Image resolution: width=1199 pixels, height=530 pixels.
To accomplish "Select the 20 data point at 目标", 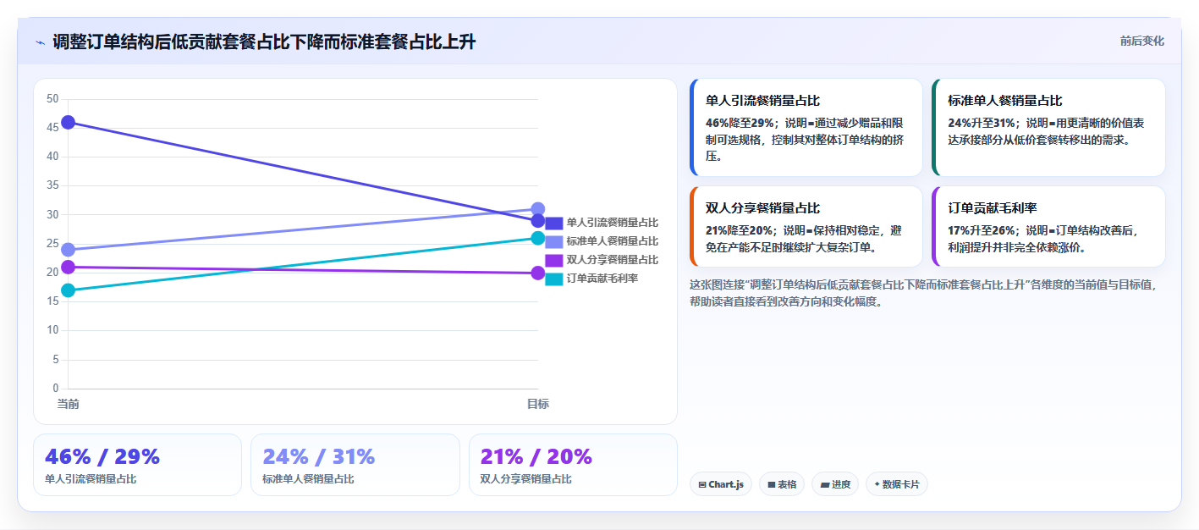I will tap(537, 273).
